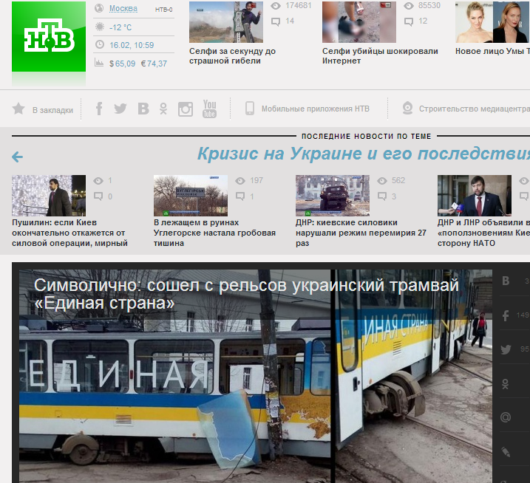The image size is (530, 483).
Task: Open the YouTube icon
Action: pos(210,109)
